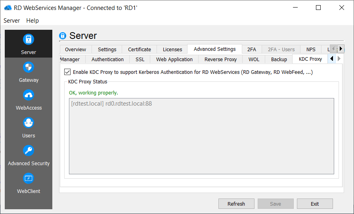Click the Refresh button

[236, 204]
